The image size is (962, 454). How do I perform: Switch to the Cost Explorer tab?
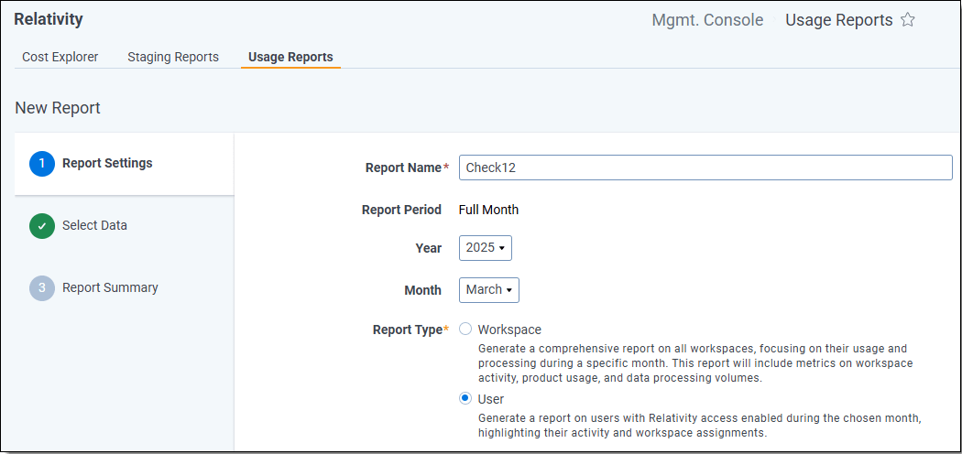(60, 57)
